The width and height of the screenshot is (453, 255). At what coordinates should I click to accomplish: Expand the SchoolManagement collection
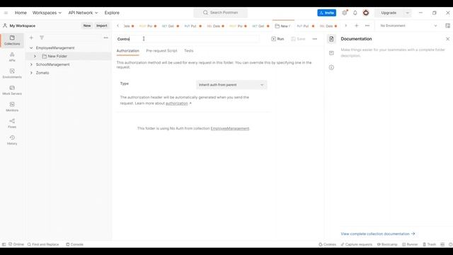pos(31,64)
